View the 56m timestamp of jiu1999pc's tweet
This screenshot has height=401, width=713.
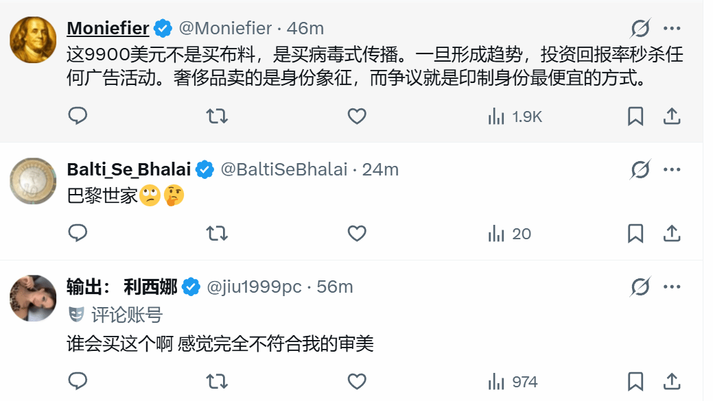335,287
